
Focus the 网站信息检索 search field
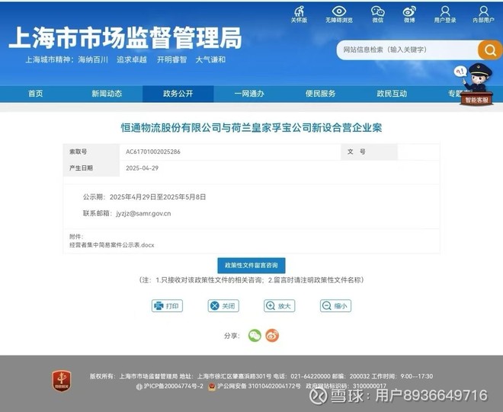point(407,50)
